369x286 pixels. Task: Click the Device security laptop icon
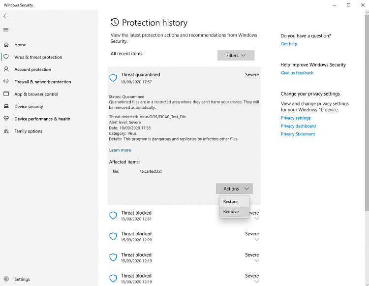[x=6, y=106]
